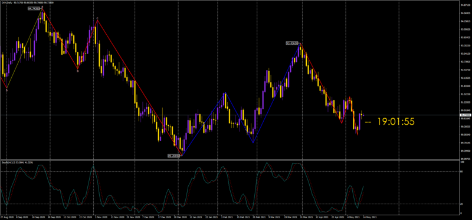
Task: Select the long red trendline falling from point c
Action: click(140, 88)
